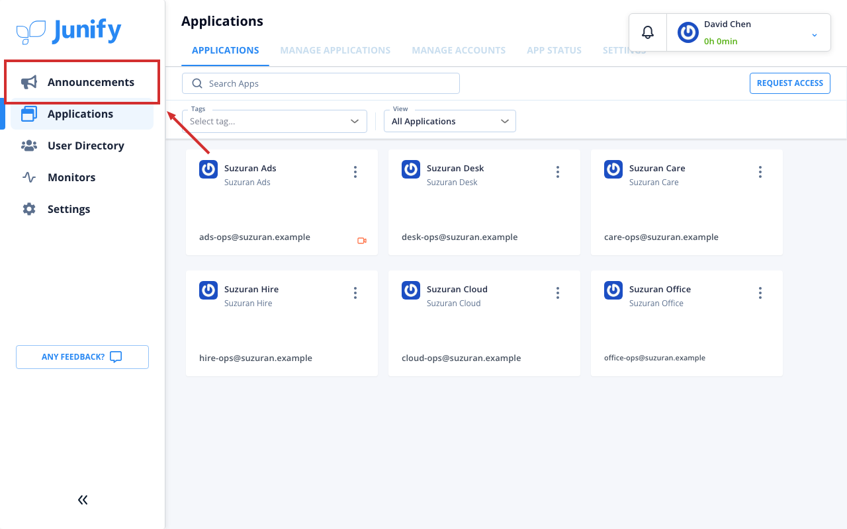Select the Applications tab
847x529 pixels.
[226, 50]
